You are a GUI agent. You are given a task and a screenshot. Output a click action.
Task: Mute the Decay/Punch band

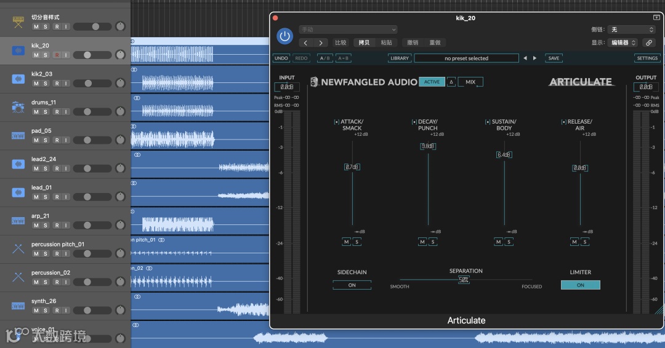pyautogui.click(x=422, y=242)
